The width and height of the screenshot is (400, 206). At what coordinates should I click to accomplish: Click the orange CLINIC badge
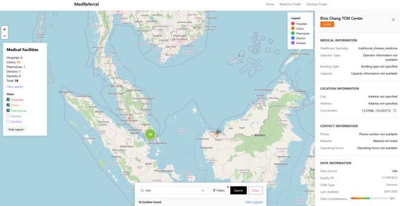pos(327,24)
